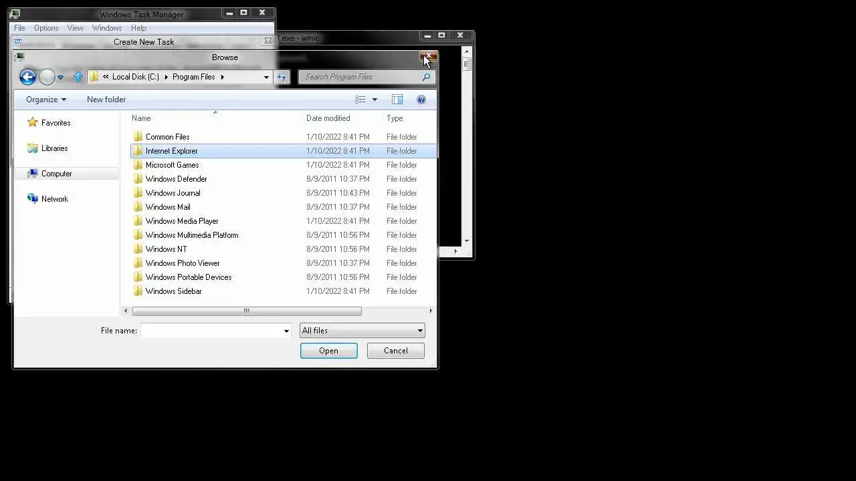Image resolution: width=856 pixels, height=481 pixels.
Task: Go back using the blue Back arrow
Action: 27,77
